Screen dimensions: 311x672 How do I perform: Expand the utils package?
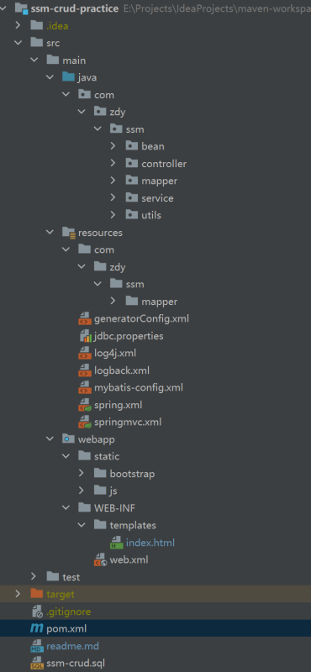(113, 215)
